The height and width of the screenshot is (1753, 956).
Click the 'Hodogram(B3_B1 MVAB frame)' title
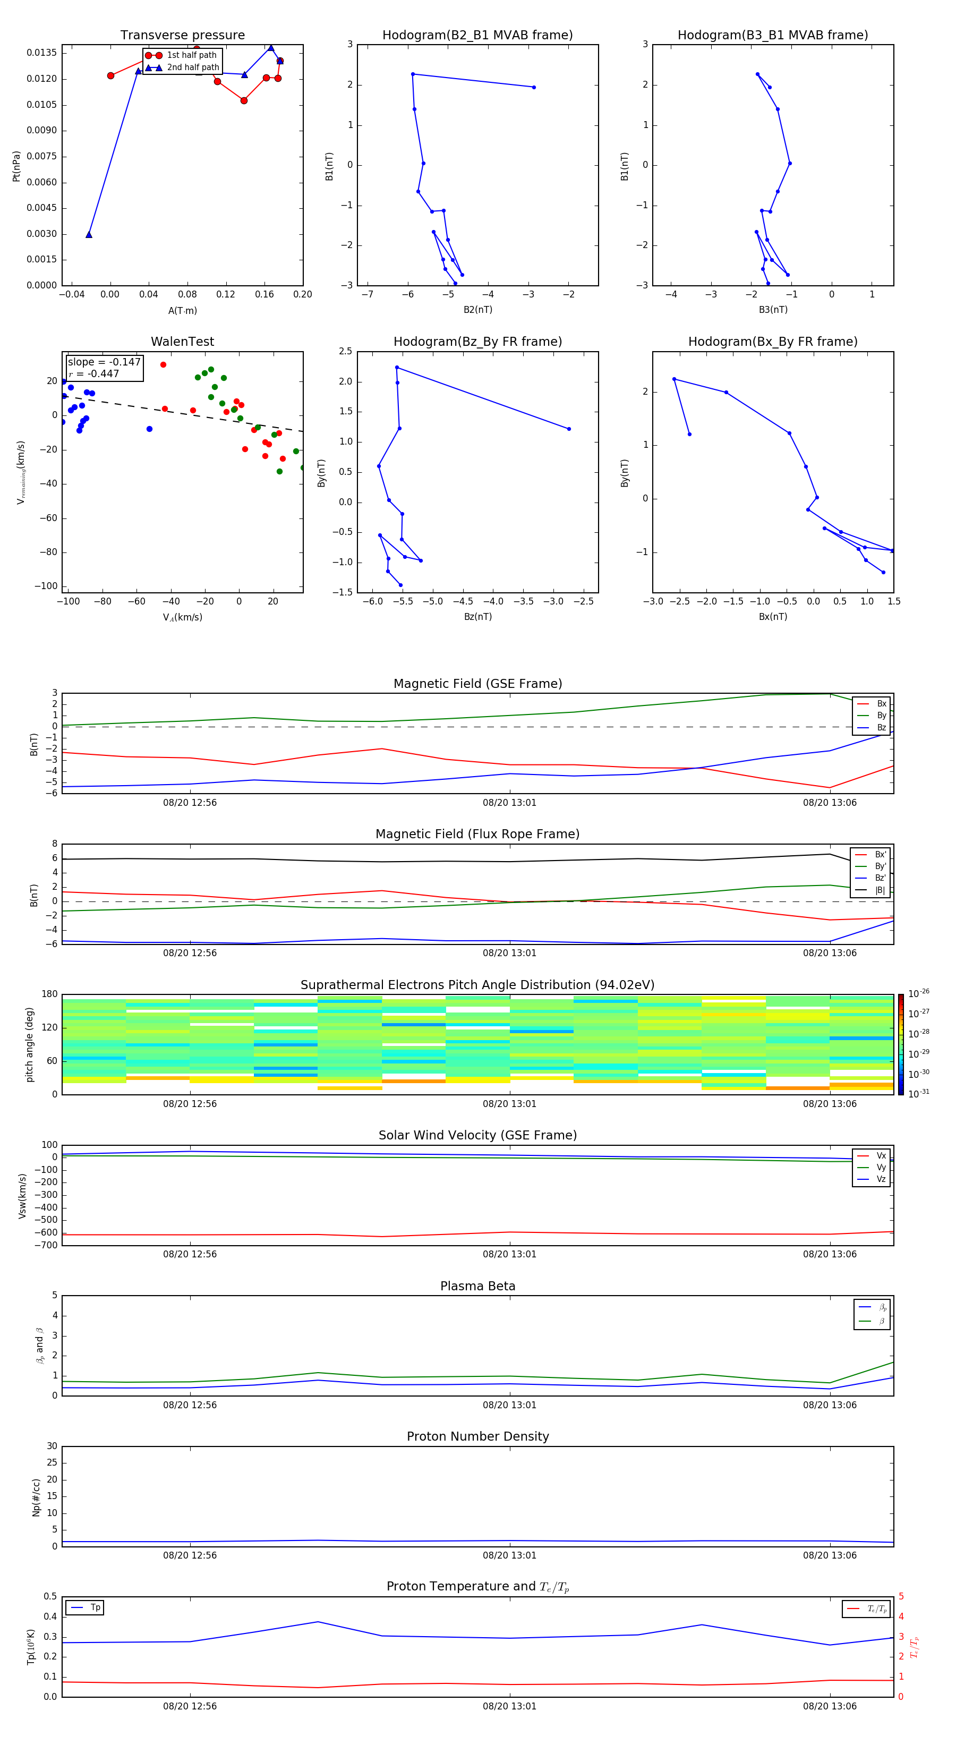point(773,36)
